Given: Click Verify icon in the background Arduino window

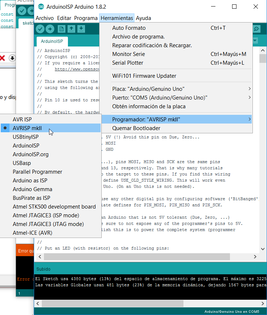Looking at the screenshot, I should (x=22, y=11).
